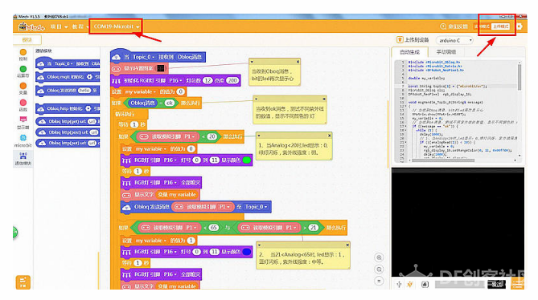Click the code editor vertical scrollbar
This screenshot has height=300, width=538.
520,77
